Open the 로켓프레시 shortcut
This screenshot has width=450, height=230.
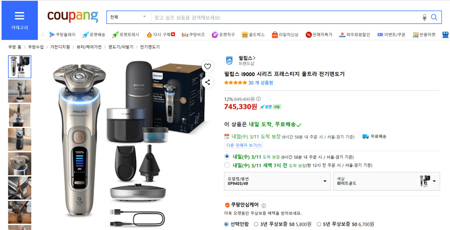126,35
